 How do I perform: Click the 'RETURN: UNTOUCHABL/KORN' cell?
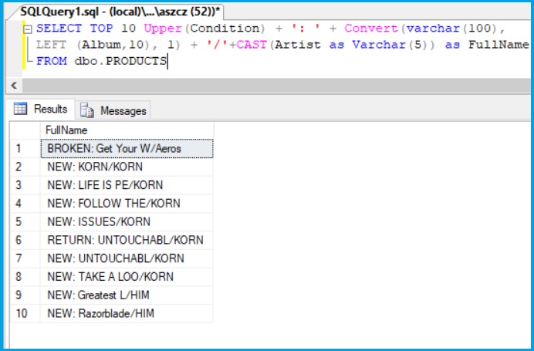pyautogui.click(x=127, y=240)
